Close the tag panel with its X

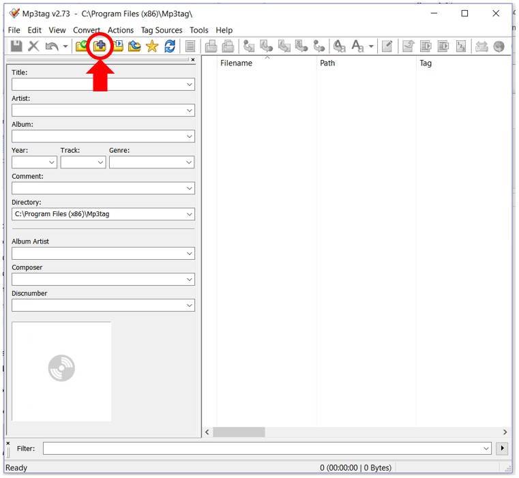192,59
